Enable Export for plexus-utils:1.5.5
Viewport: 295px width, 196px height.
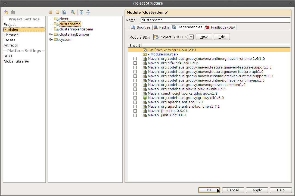[135, 89]
